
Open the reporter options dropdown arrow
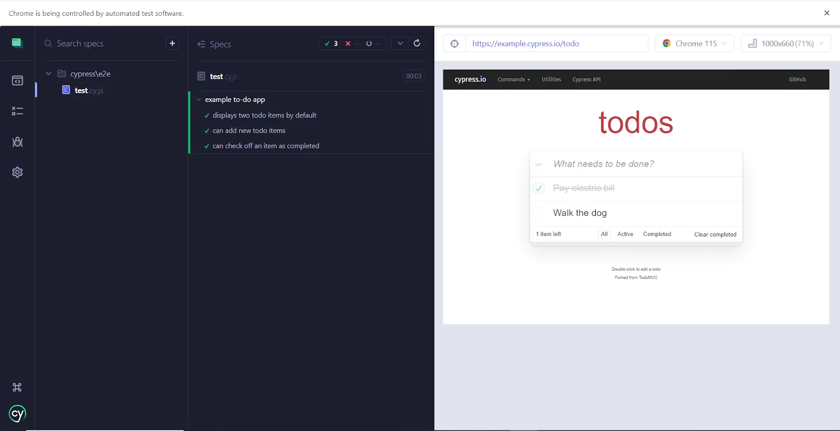(400, 44)
